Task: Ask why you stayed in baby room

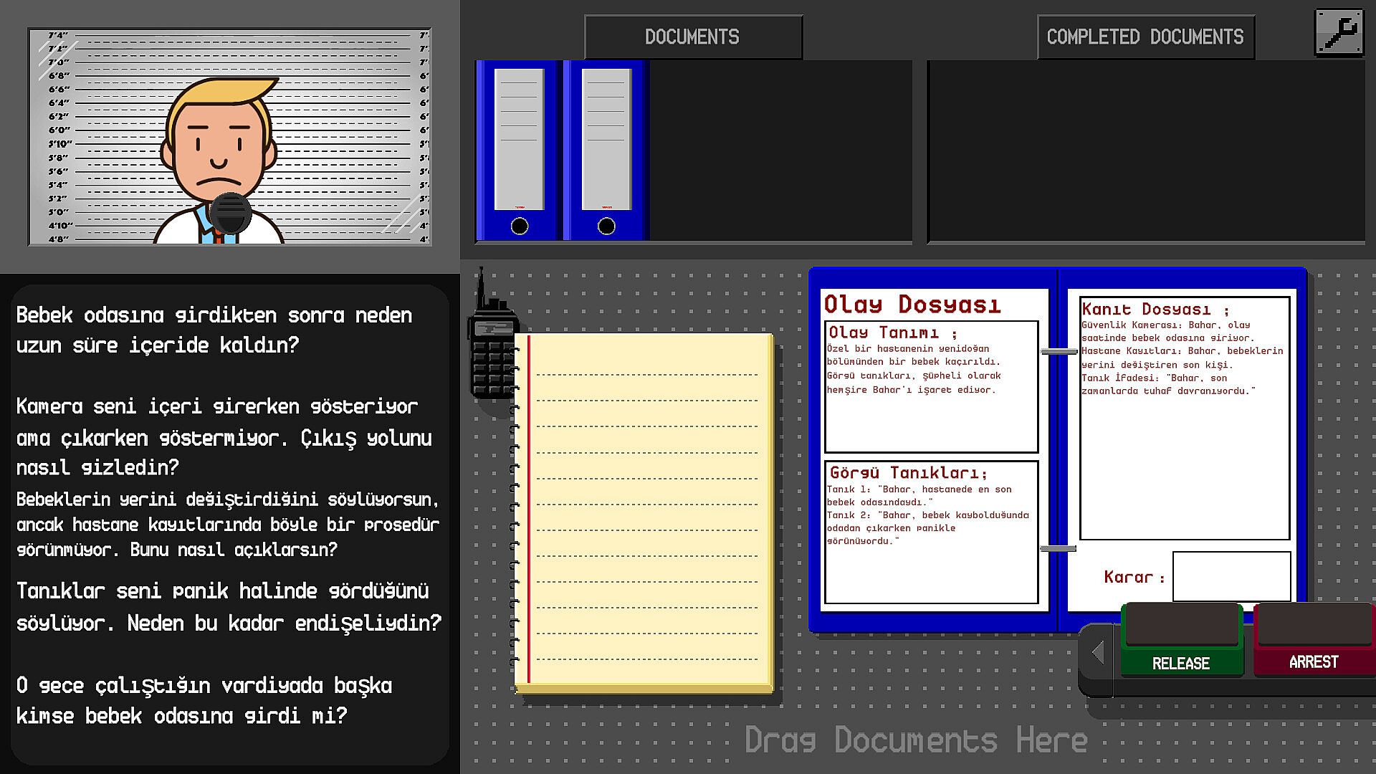Action: (x=214, y=330)
